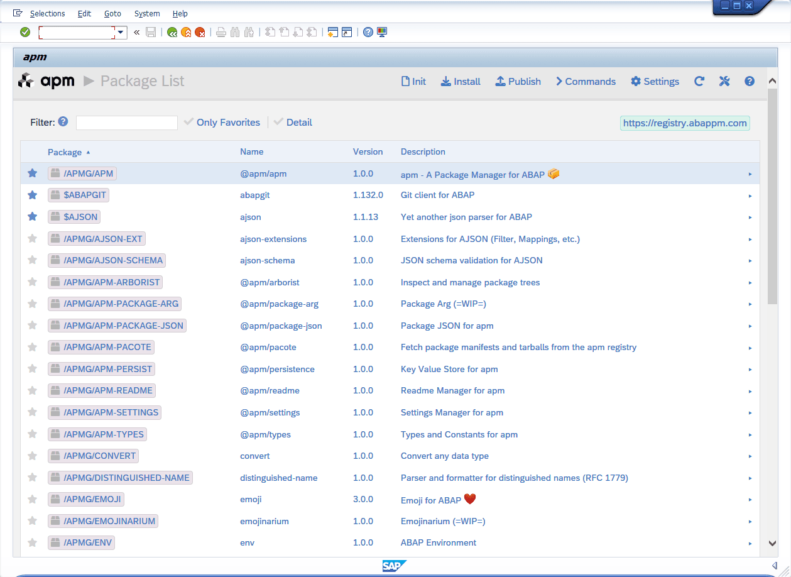
Task: Click the Filter help question mark icon
Action: 63,121
